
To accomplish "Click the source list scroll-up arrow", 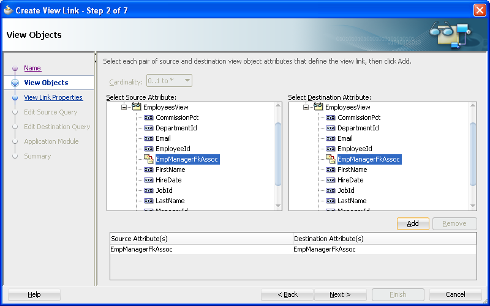I will [x=278, y=106].
